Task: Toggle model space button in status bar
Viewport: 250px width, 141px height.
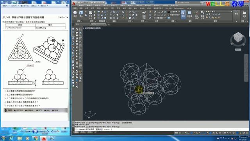Action: [176, 133]
